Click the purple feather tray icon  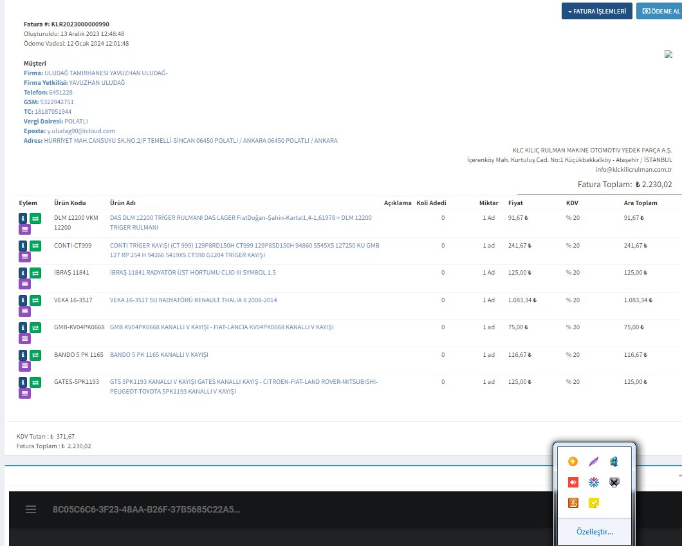point(593,462)
